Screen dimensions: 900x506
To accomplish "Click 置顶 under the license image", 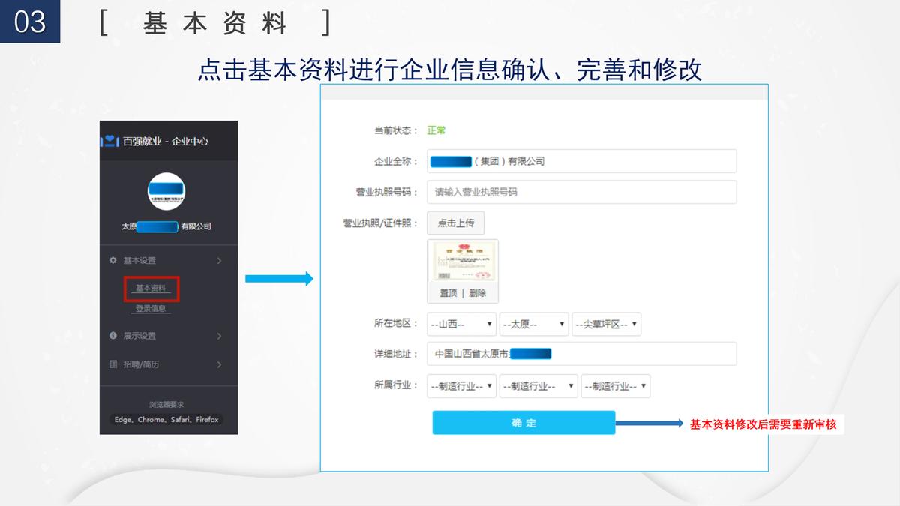I will click(x=448, y=293).
